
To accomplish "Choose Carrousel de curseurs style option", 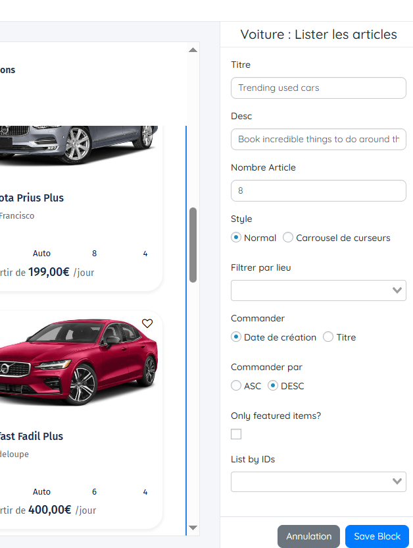I will click(x=288, y=238).
